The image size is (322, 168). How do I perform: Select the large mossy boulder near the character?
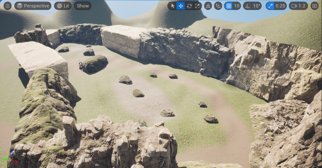tap(95, 63)
